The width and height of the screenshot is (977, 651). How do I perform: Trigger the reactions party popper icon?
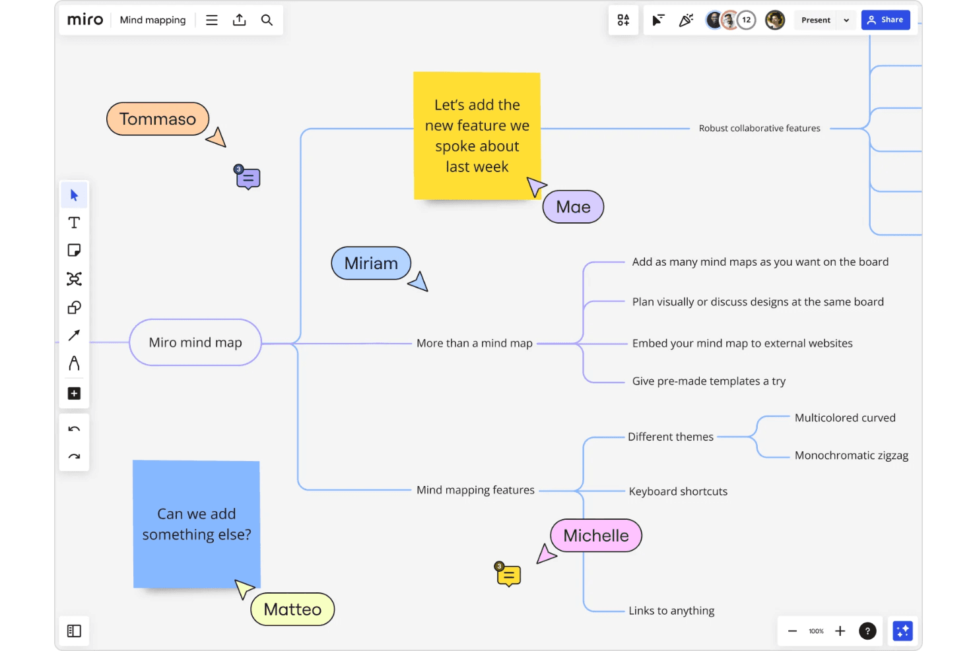click(686, 20)
